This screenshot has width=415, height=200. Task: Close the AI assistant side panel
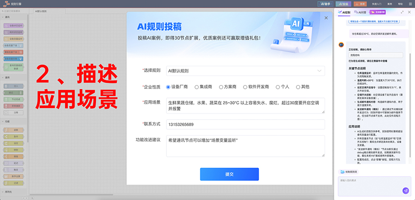409,12
